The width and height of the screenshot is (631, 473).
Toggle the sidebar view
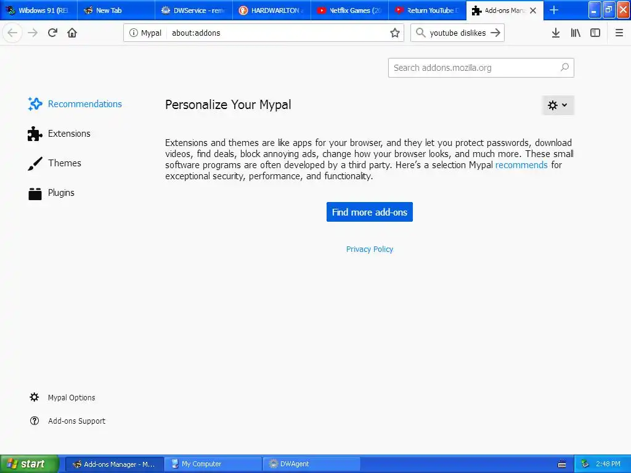coord(595,33)
